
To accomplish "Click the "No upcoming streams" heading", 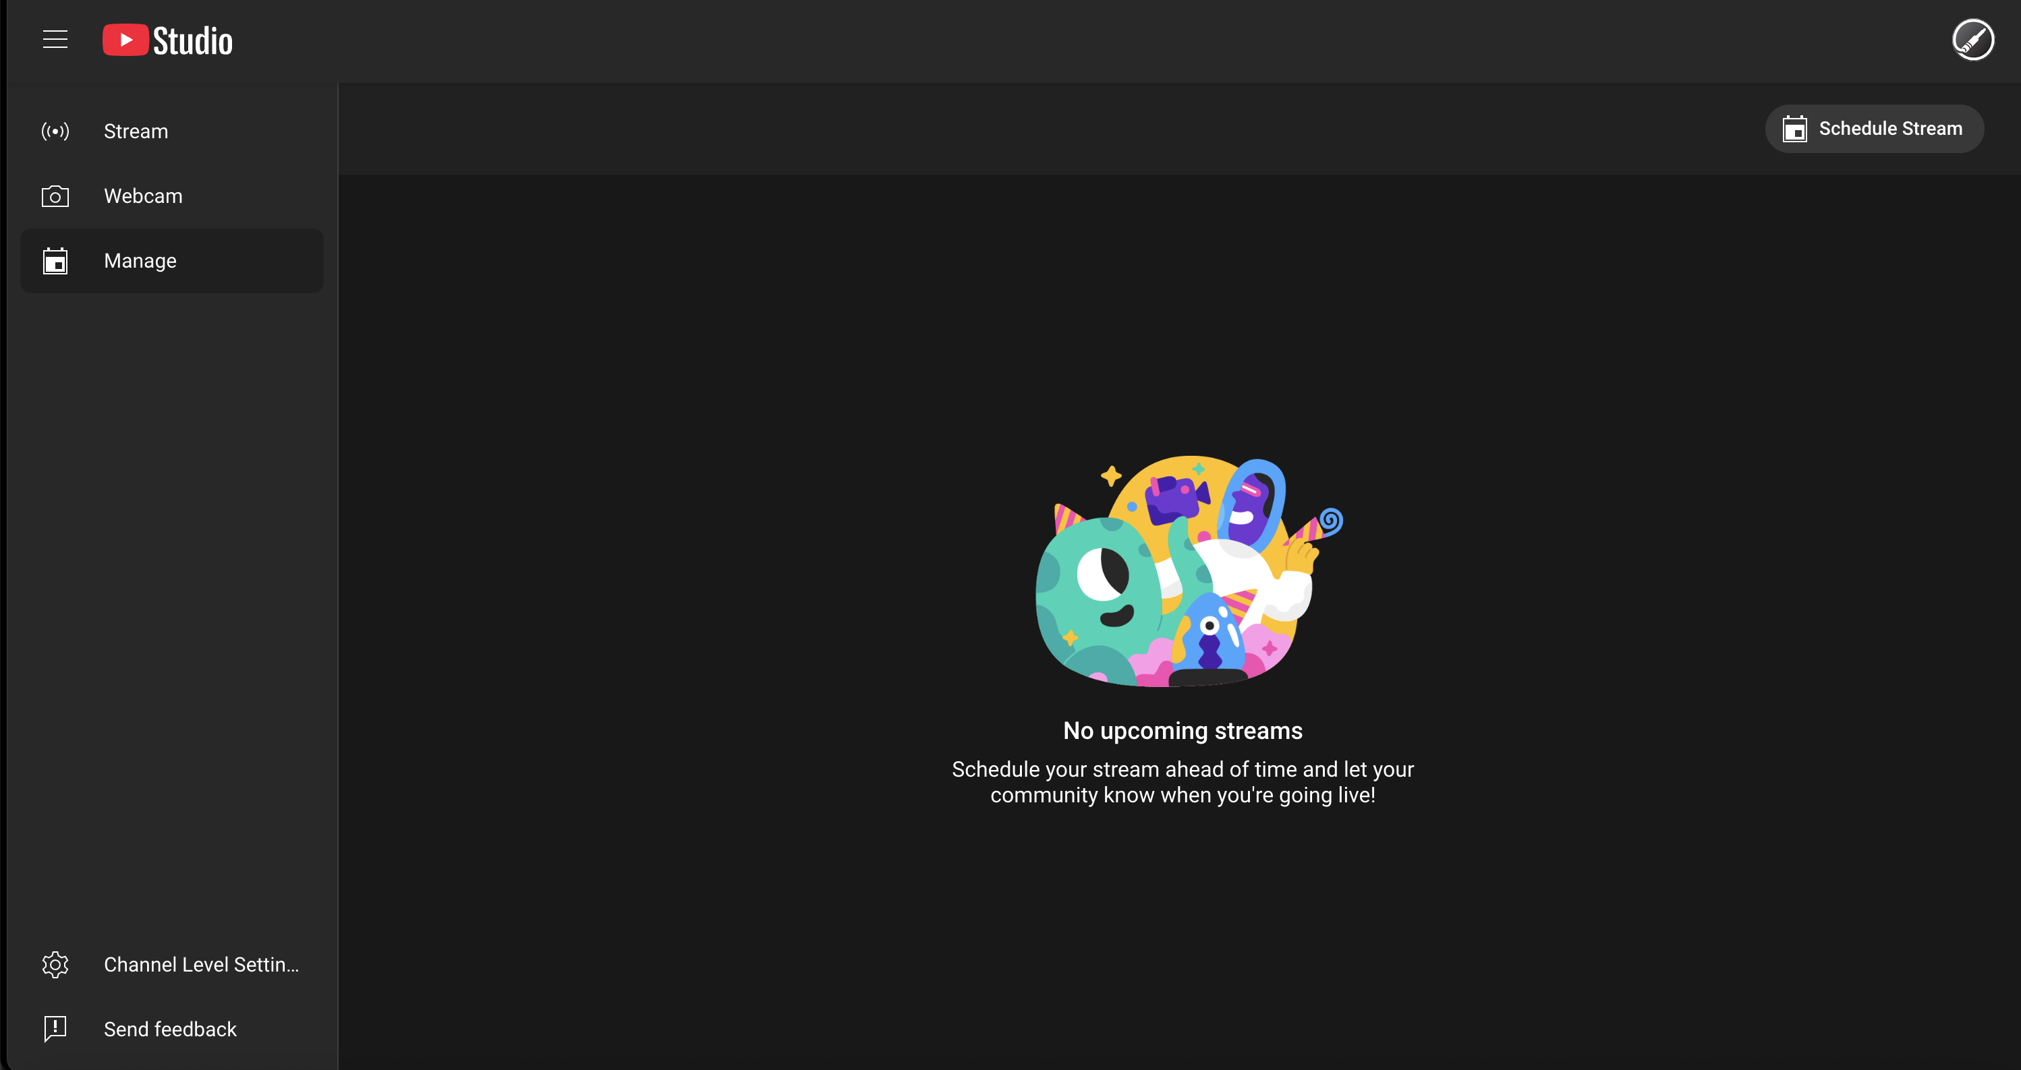I will point(1183,731).
